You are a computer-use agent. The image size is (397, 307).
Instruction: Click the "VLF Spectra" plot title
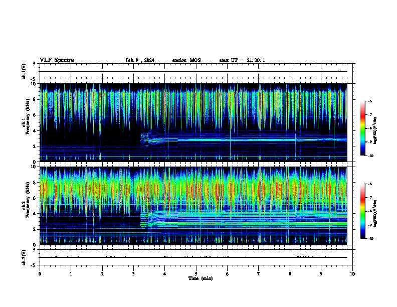57,60
